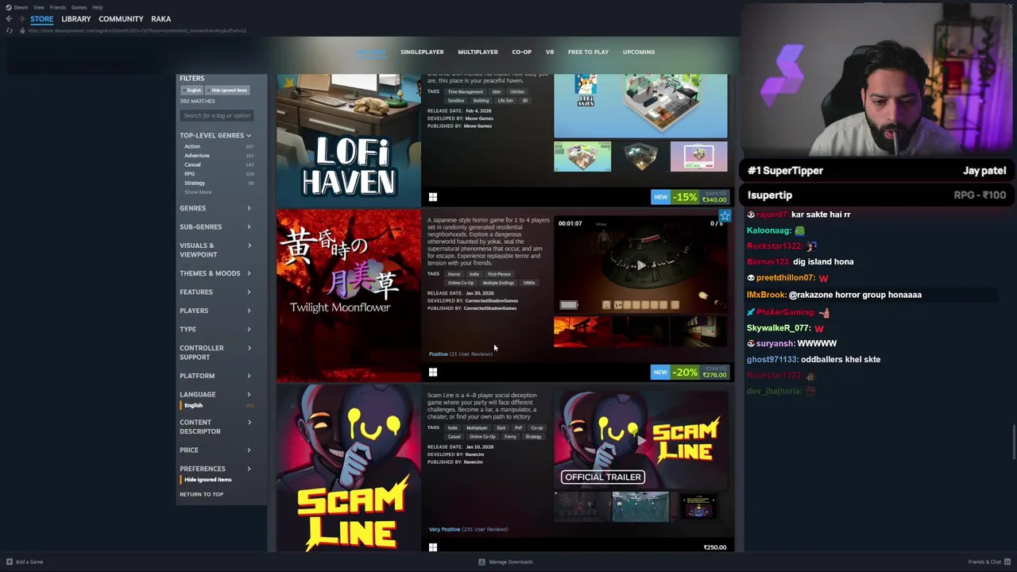Go back with the navigation back arrow
This screenshot has width=1017, height=572.
pyautogui.click(x=9, y=19)
